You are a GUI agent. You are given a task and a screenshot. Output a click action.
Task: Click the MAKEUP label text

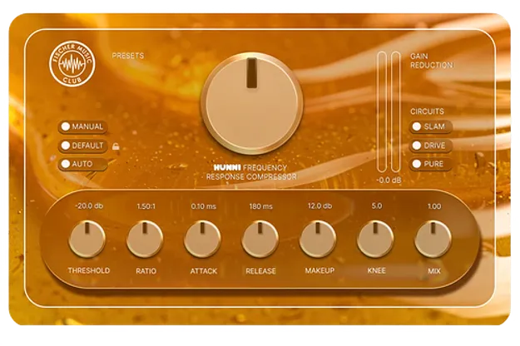tap(319, 270)
